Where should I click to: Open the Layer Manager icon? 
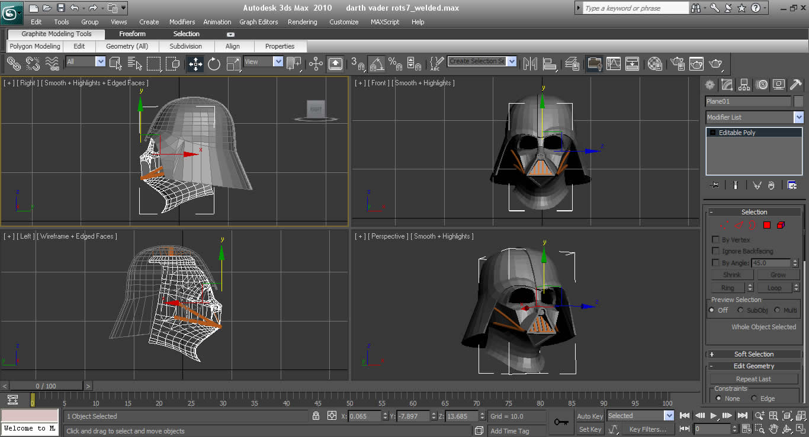(572, 63)
